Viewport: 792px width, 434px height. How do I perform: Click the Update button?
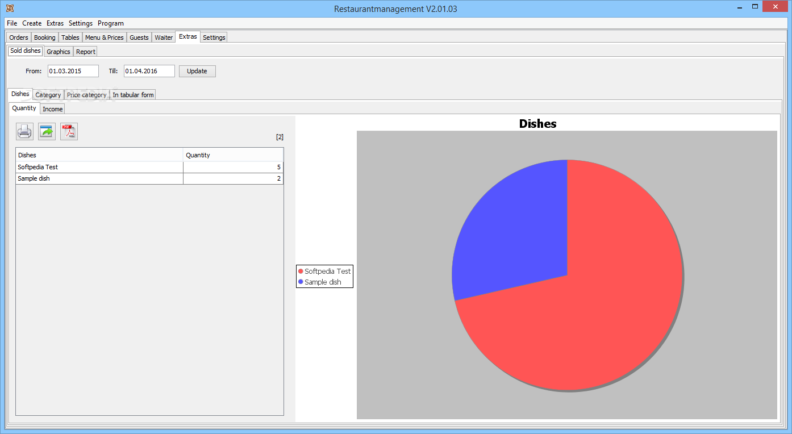197,71
